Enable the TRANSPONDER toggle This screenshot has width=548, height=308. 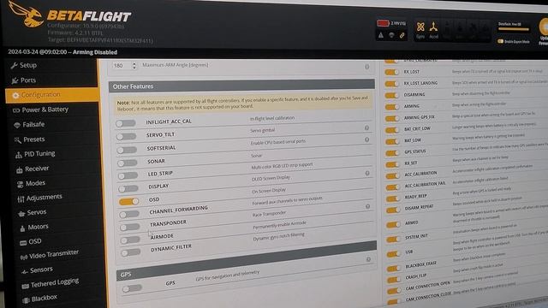coord(129,228)
